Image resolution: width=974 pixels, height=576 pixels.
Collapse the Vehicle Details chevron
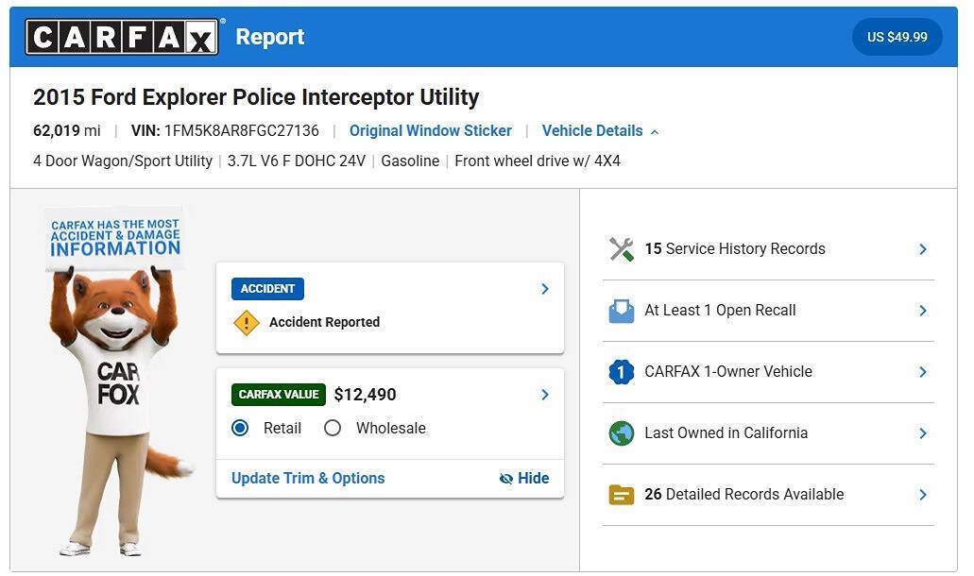pos(655,131)
